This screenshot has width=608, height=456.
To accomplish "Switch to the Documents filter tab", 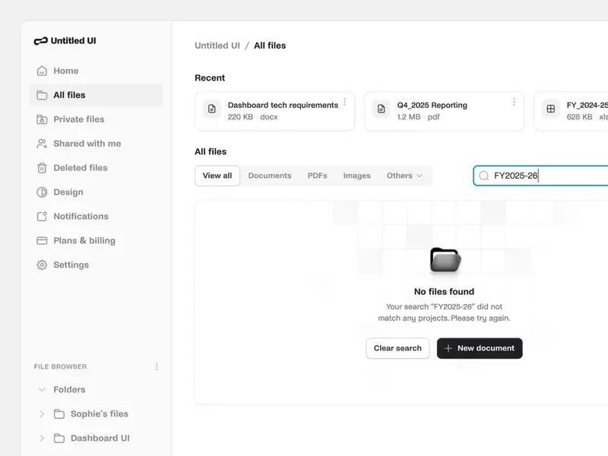I will click(270, 176).
